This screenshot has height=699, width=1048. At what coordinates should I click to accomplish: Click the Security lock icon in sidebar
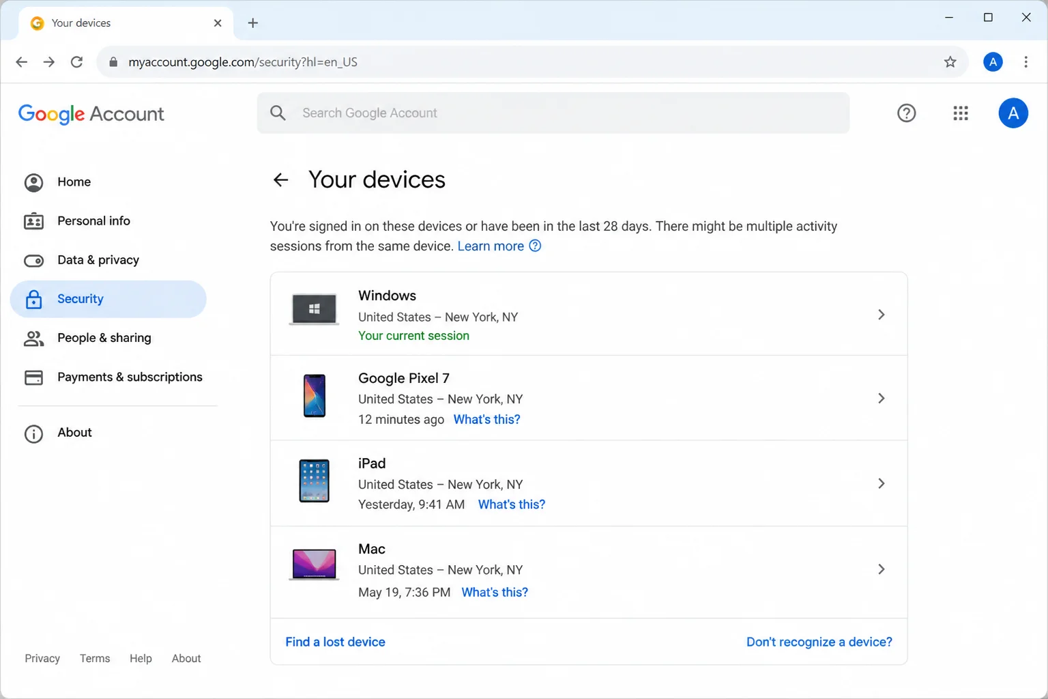click(x=33, y=299)
